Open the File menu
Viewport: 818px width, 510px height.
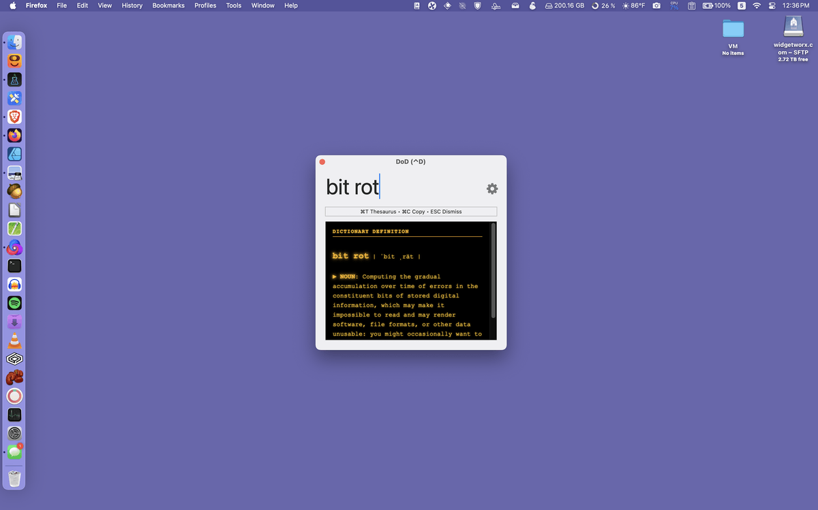62,5
